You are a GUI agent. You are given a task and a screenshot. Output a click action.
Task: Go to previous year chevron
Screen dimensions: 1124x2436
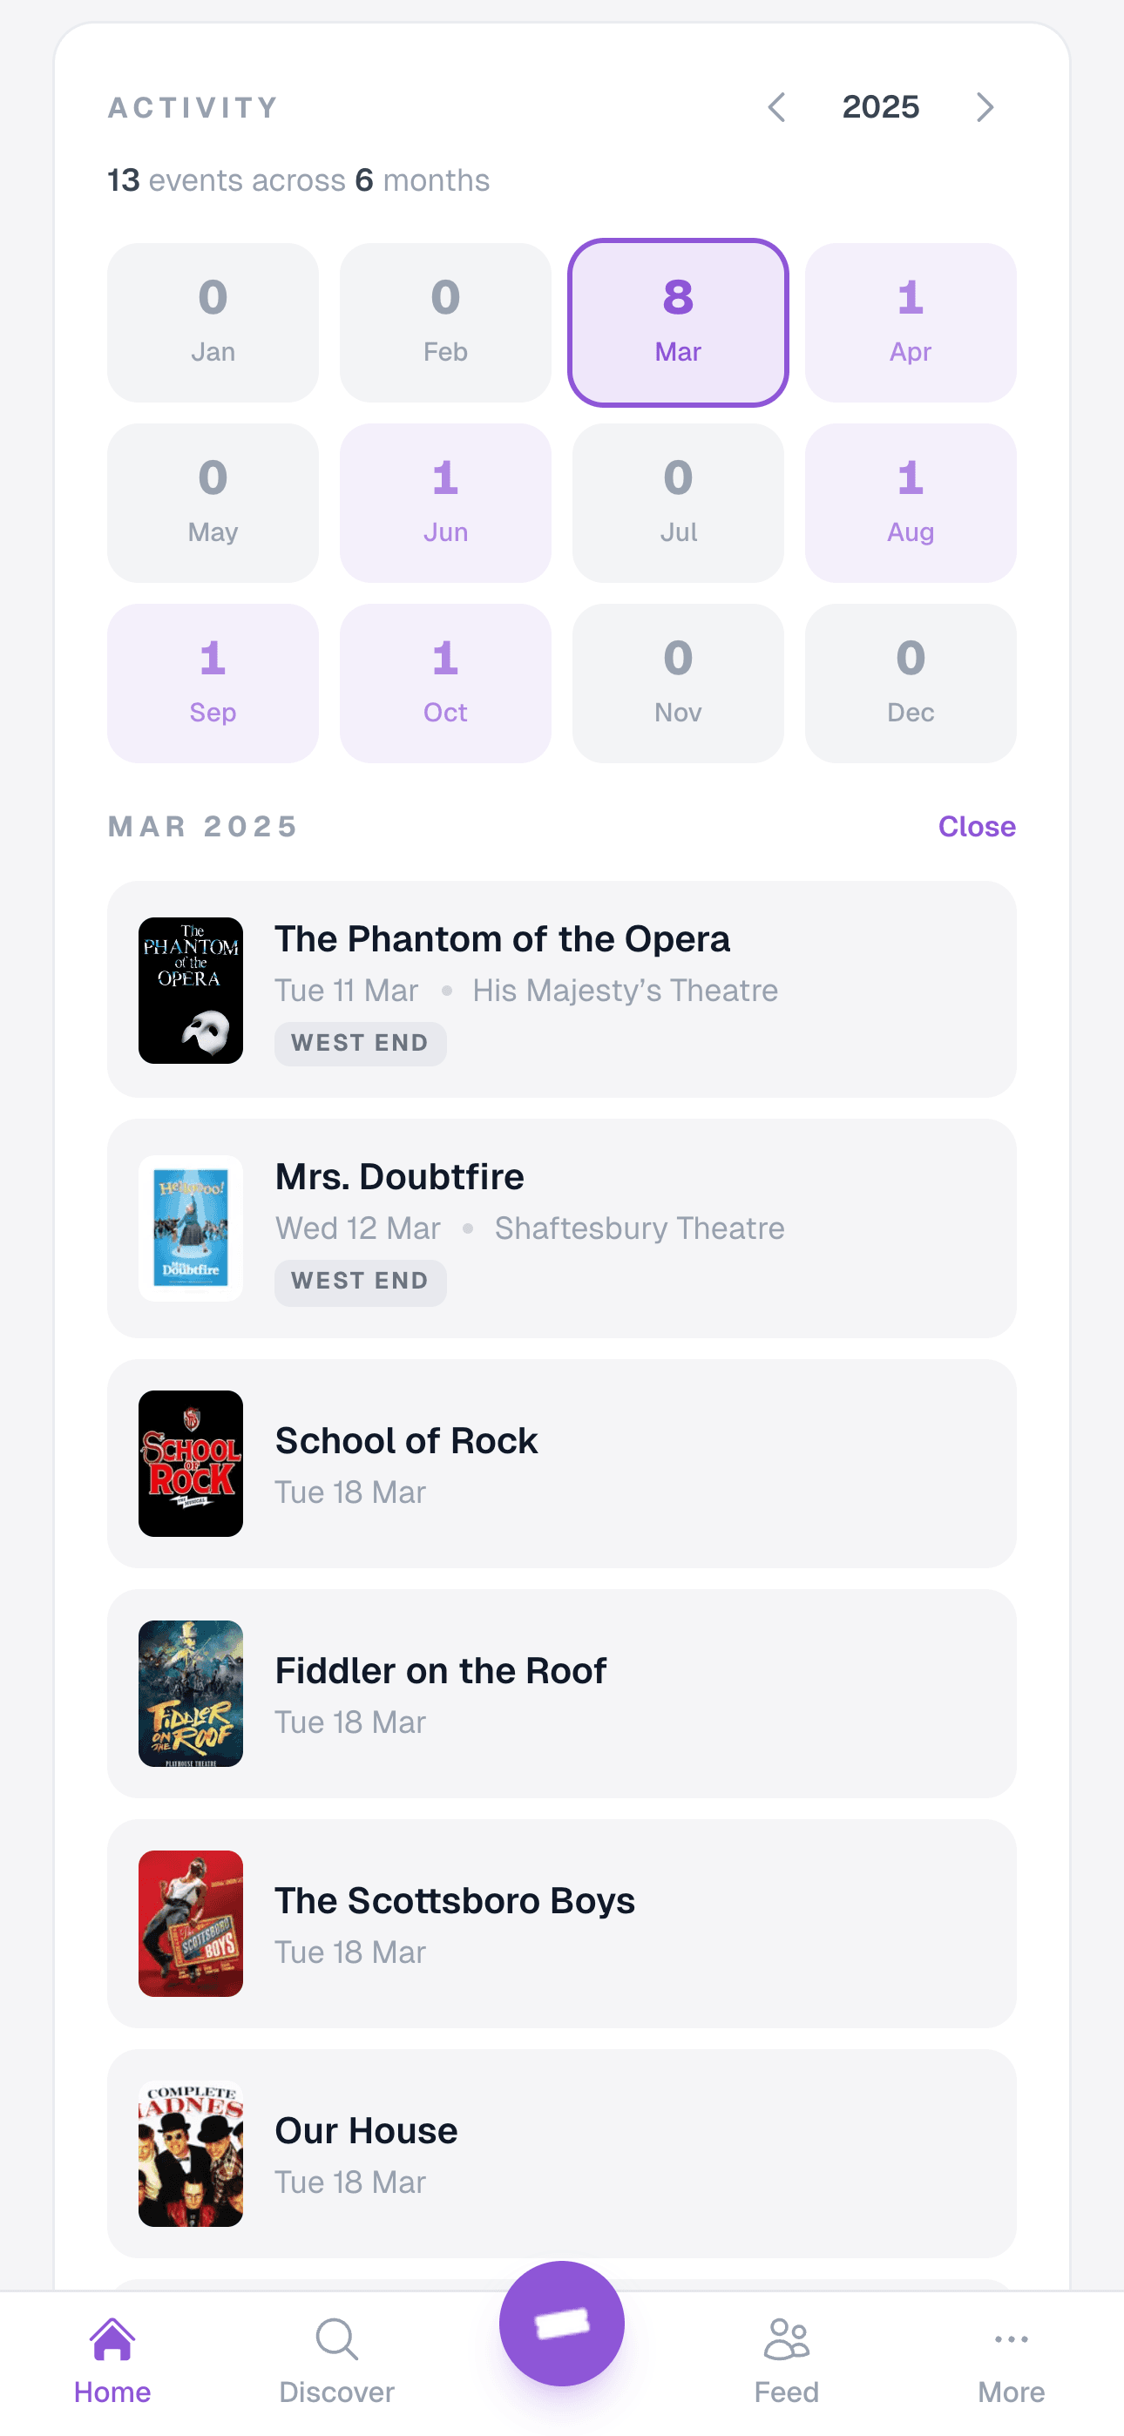coord(776,108)
